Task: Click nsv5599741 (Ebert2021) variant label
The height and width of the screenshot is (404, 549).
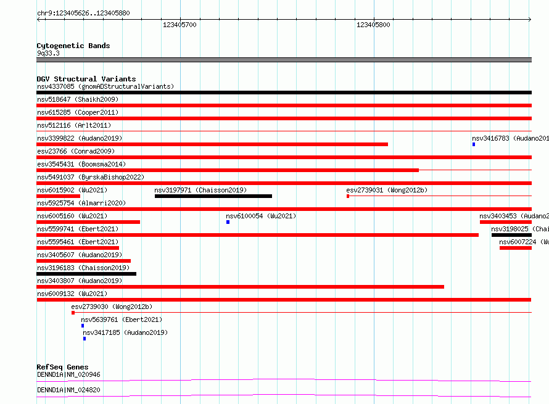Action: click(x=78, y=229)
